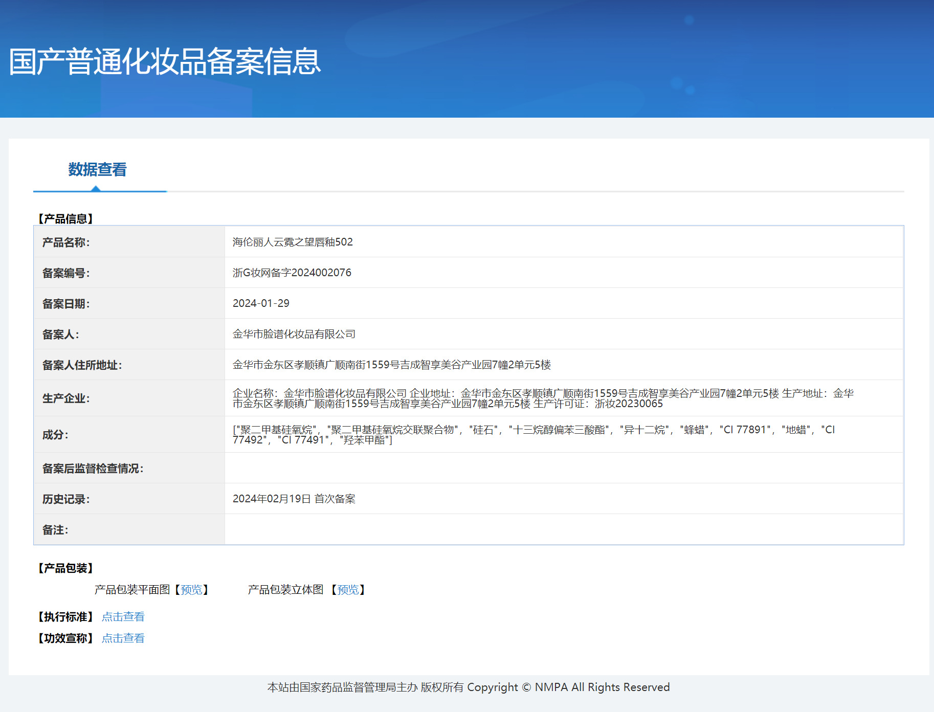
Task: Click the 生产企业: row label
Action: pos(66,398)
